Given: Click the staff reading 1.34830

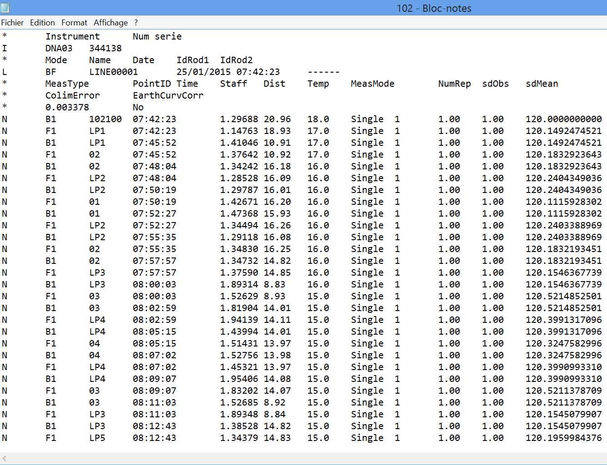Looking at the screenshot, I should tap(239, 249).
